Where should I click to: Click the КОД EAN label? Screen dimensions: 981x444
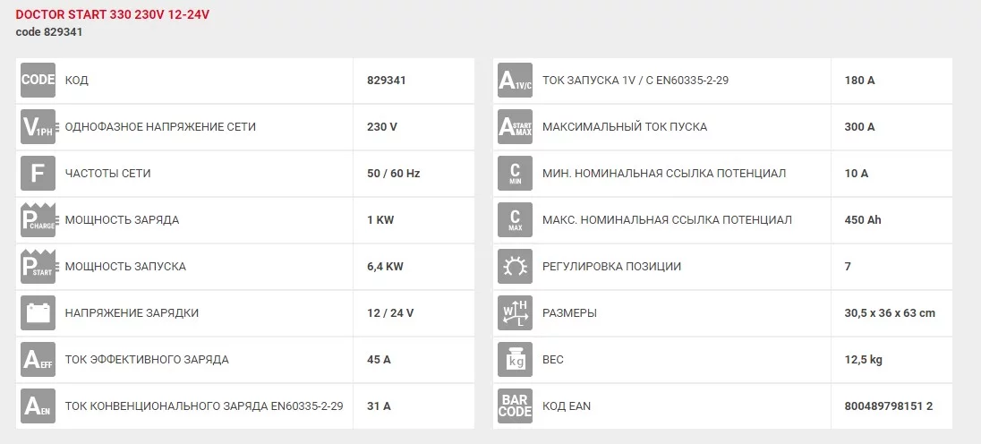coord(567,406)
